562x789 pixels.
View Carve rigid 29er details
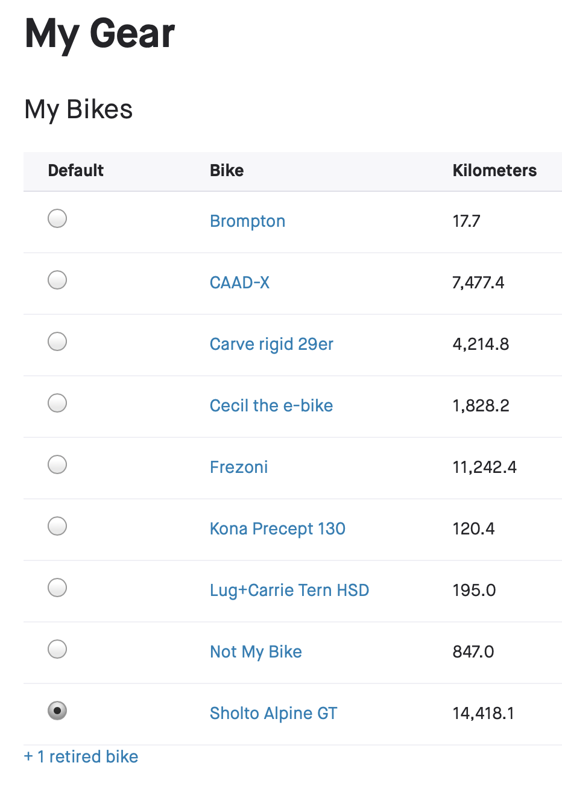pyautogui.click(x=271, y=344)
